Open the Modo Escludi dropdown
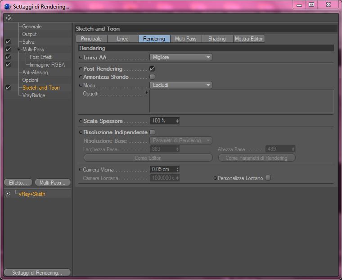 click(x=181, y=85)
